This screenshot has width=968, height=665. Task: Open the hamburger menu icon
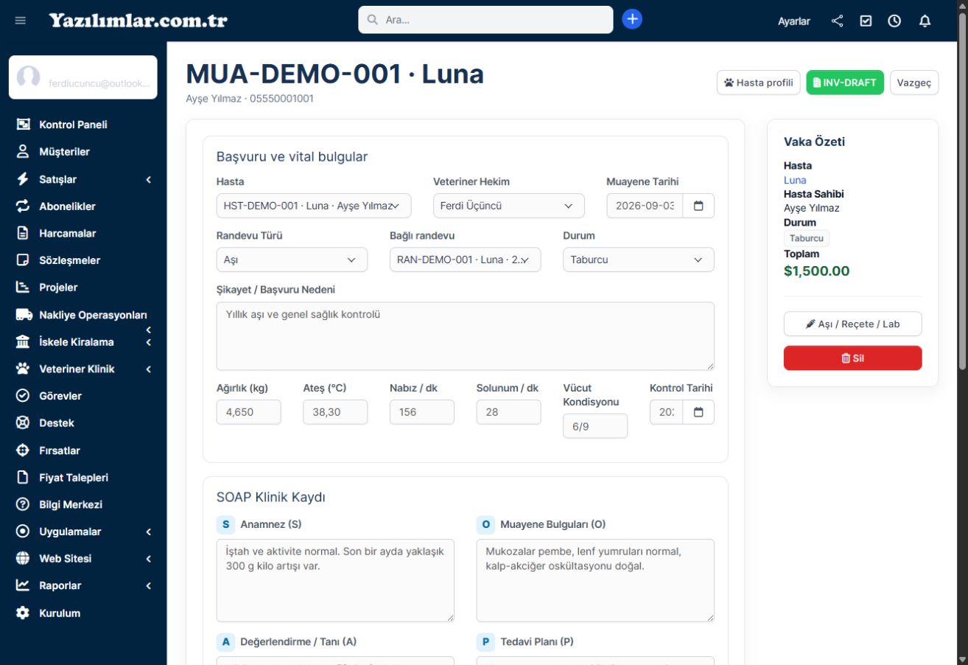click(21, 21)
